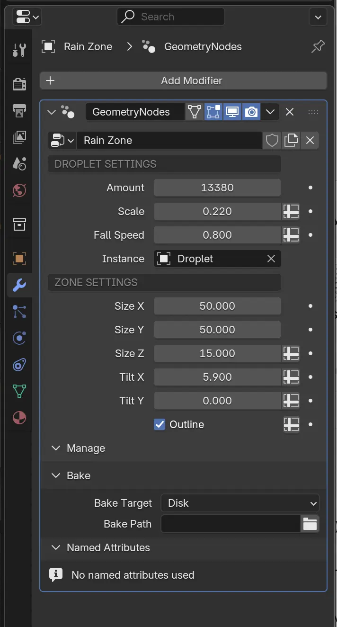
Task: Open the Material properties tab
Action: [x=19, y=418]
